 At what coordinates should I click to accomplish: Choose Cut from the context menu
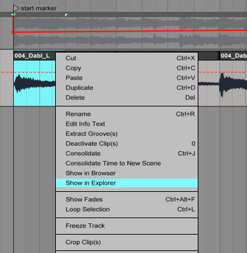coord(127,58)
